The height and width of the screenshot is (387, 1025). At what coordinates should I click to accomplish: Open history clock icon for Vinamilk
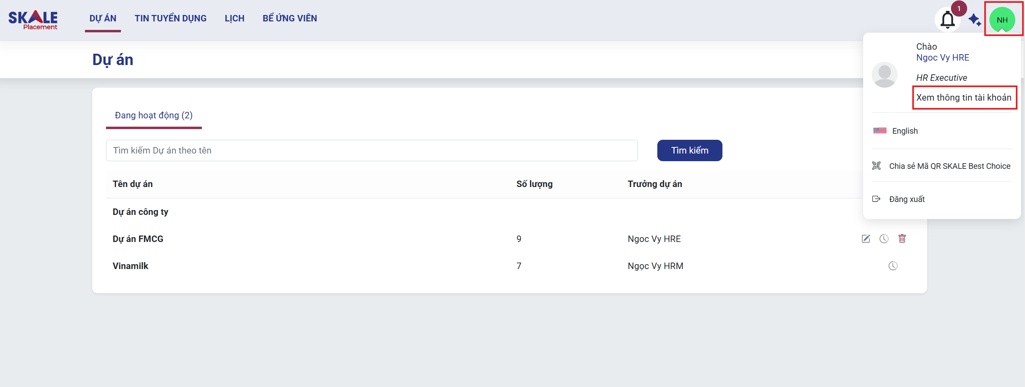(x=893, y=266)
